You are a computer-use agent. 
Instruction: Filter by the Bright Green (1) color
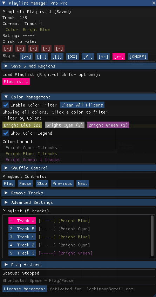[x=108, y=125]
